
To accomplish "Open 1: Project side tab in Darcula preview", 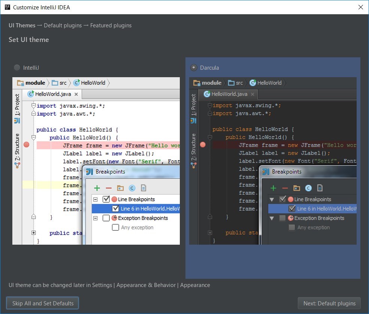I will pos(193,105).
